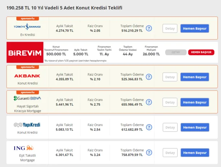The image size is (221, 167).
Task: View Detay for Akbank offer
Action: point(170,77)
